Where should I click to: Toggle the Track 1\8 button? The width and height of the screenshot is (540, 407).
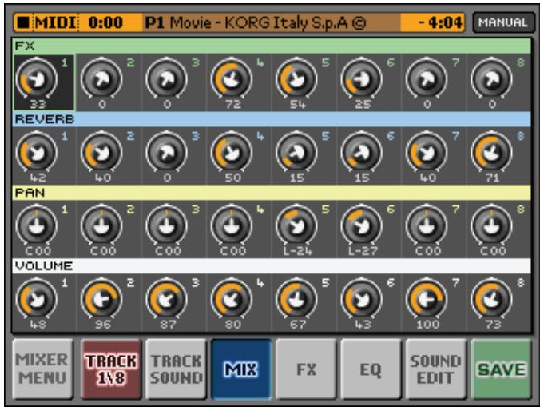coord(111,369)
